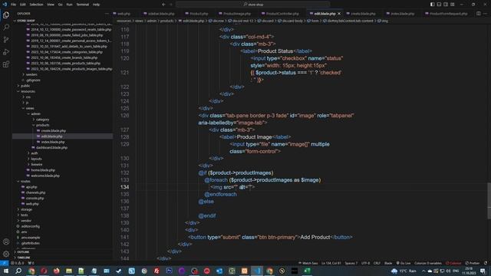Viewport: 491px width, 276px height.
Task: Open the Terminal menu
Action: (x=83, y=5)
